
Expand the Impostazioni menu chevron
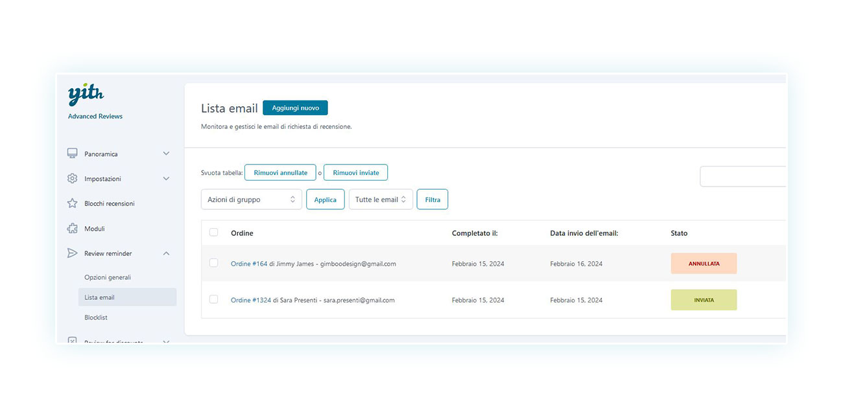[166, 179]
